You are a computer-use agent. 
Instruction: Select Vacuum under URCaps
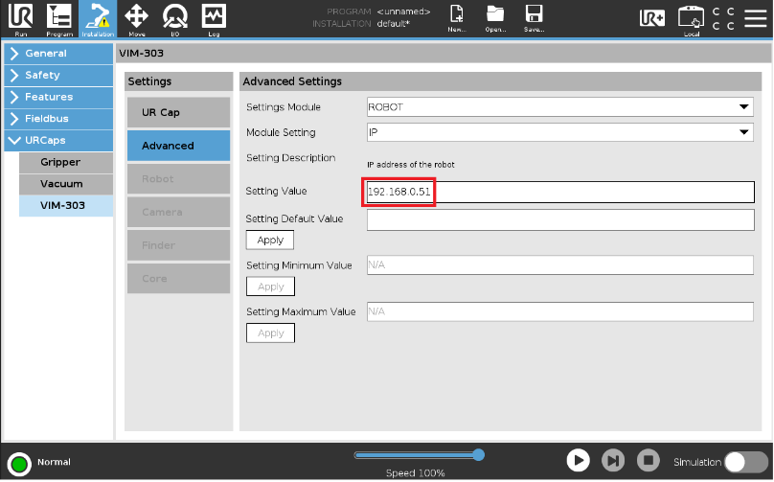point(66,184)
